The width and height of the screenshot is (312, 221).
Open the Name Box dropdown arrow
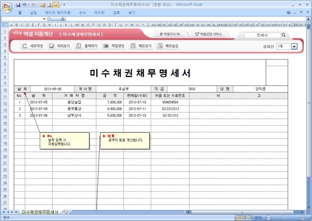pos(44,19)
